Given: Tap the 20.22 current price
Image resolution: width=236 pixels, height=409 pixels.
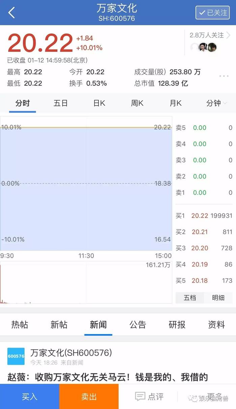Looking at the screenshot, I should [40, 44].
